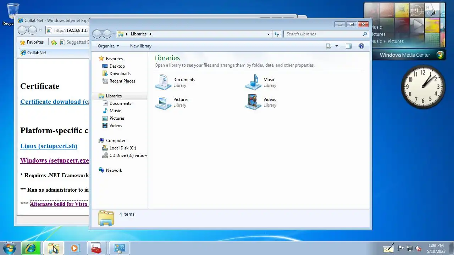The image size is (454, 255).
Task: Select Favorites in navigation pane
Action: [114, 59]
